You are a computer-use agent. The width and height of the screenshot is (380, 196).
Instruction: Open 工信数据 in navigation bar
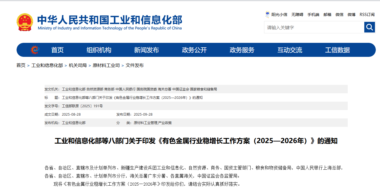(x=337, y=50)
